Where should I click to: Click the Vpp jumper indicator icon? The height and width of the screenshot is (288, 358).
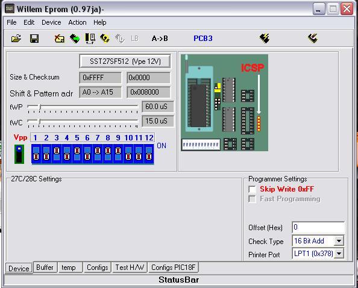(x=19, y=154)
